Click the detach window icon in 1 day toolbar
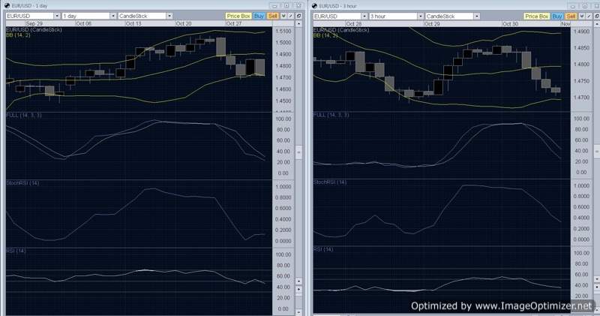Screen dimensions: 600x316 click(x=298, y=16)
